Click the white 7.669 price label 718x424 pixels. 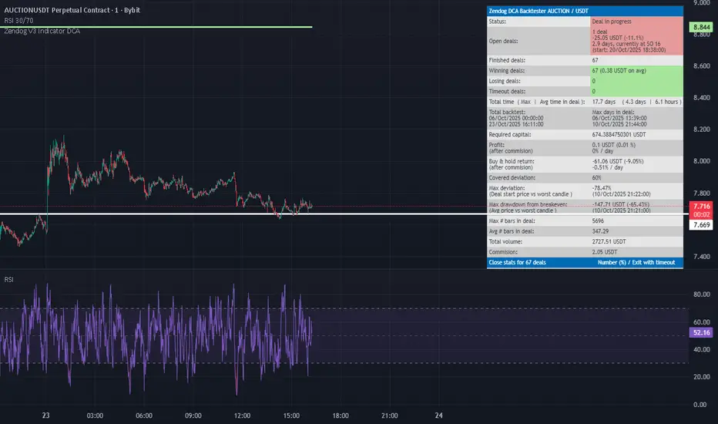pos(701,224)
